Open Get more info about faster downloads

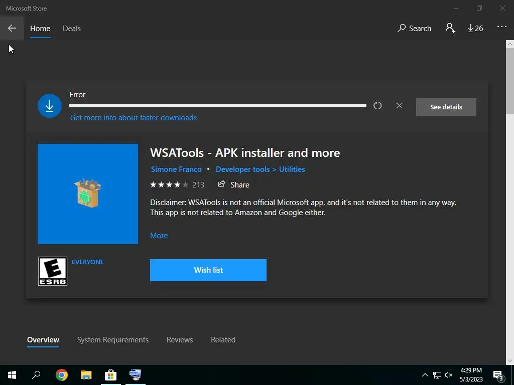point(134,117)
